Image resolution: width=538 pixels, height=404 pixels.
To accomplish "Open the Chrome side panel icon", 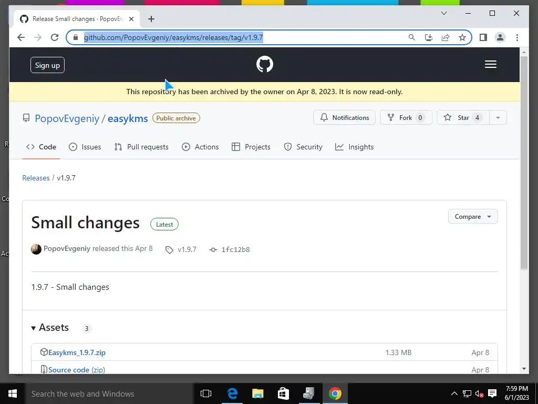I will point(483,37).
